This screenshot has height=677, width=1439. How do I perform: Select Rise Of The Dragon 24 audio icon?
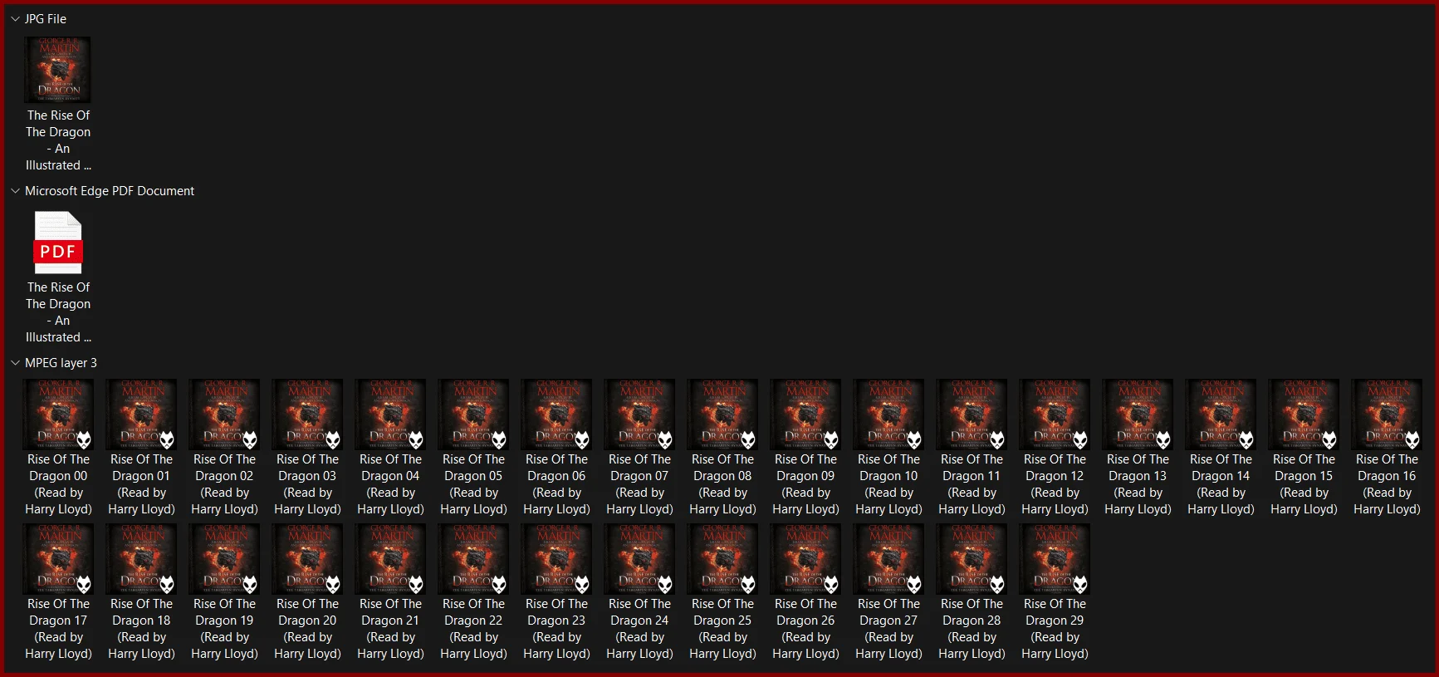coord(639,559)
